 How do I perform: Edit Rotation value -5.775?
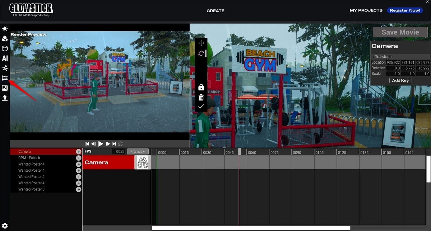click(x=408, y=68)
